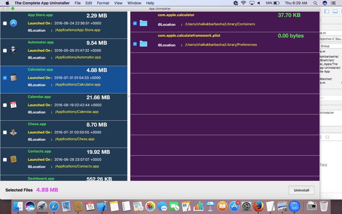Viewport: 342px width, 214px height.
Task: Tick the App Store.app checkbox
Action: [x=5, y=23]
